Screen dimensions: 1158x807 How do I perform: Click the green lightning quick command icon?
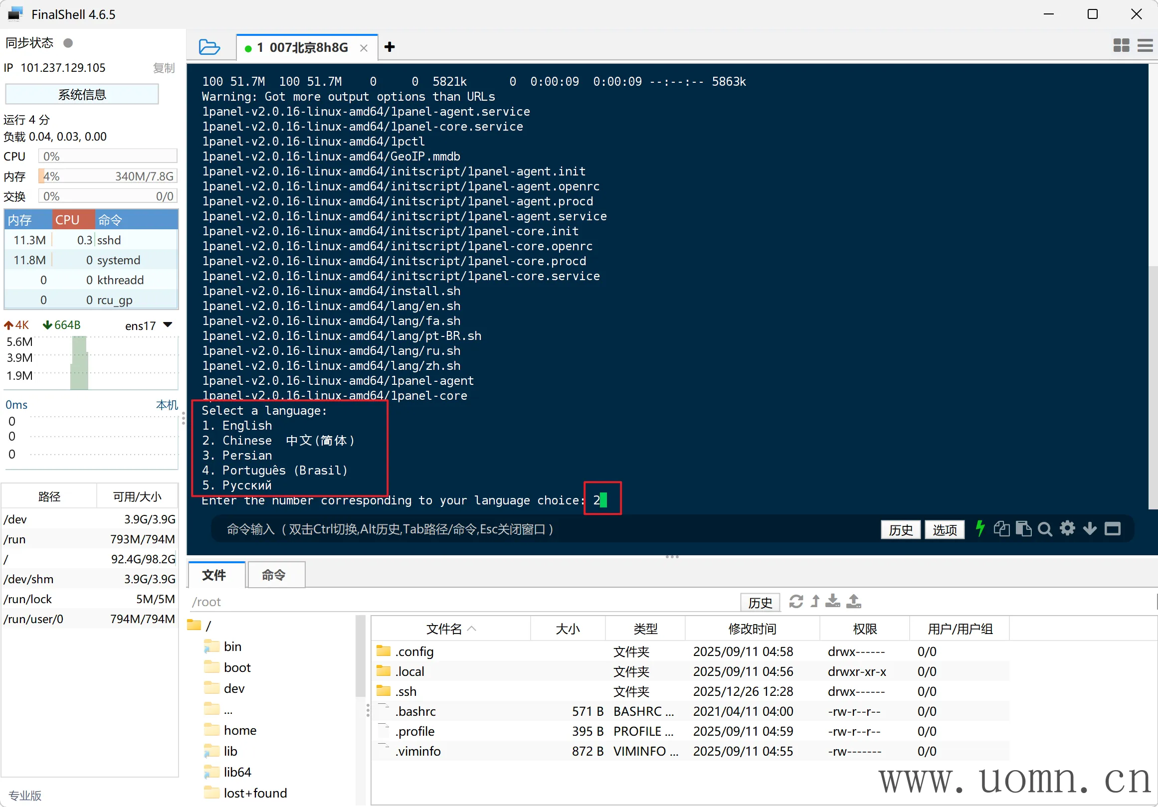click(x=980, y=529)
